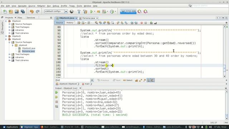This screenshot has width=229, height=129.
Task: Open the Applications menu in the taskbar
Action: (10, 127)
